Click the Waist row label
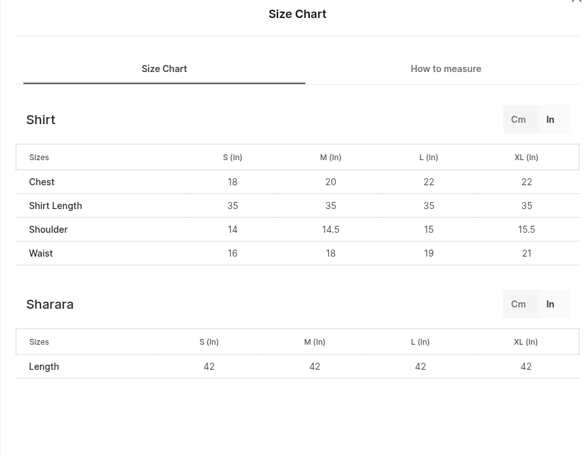 (x=41, y=253)
